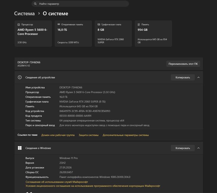The width and height of the screenshot is (217, 193).
Task: Click the Графическая плата card icon
Action: (x=99, y=25)
